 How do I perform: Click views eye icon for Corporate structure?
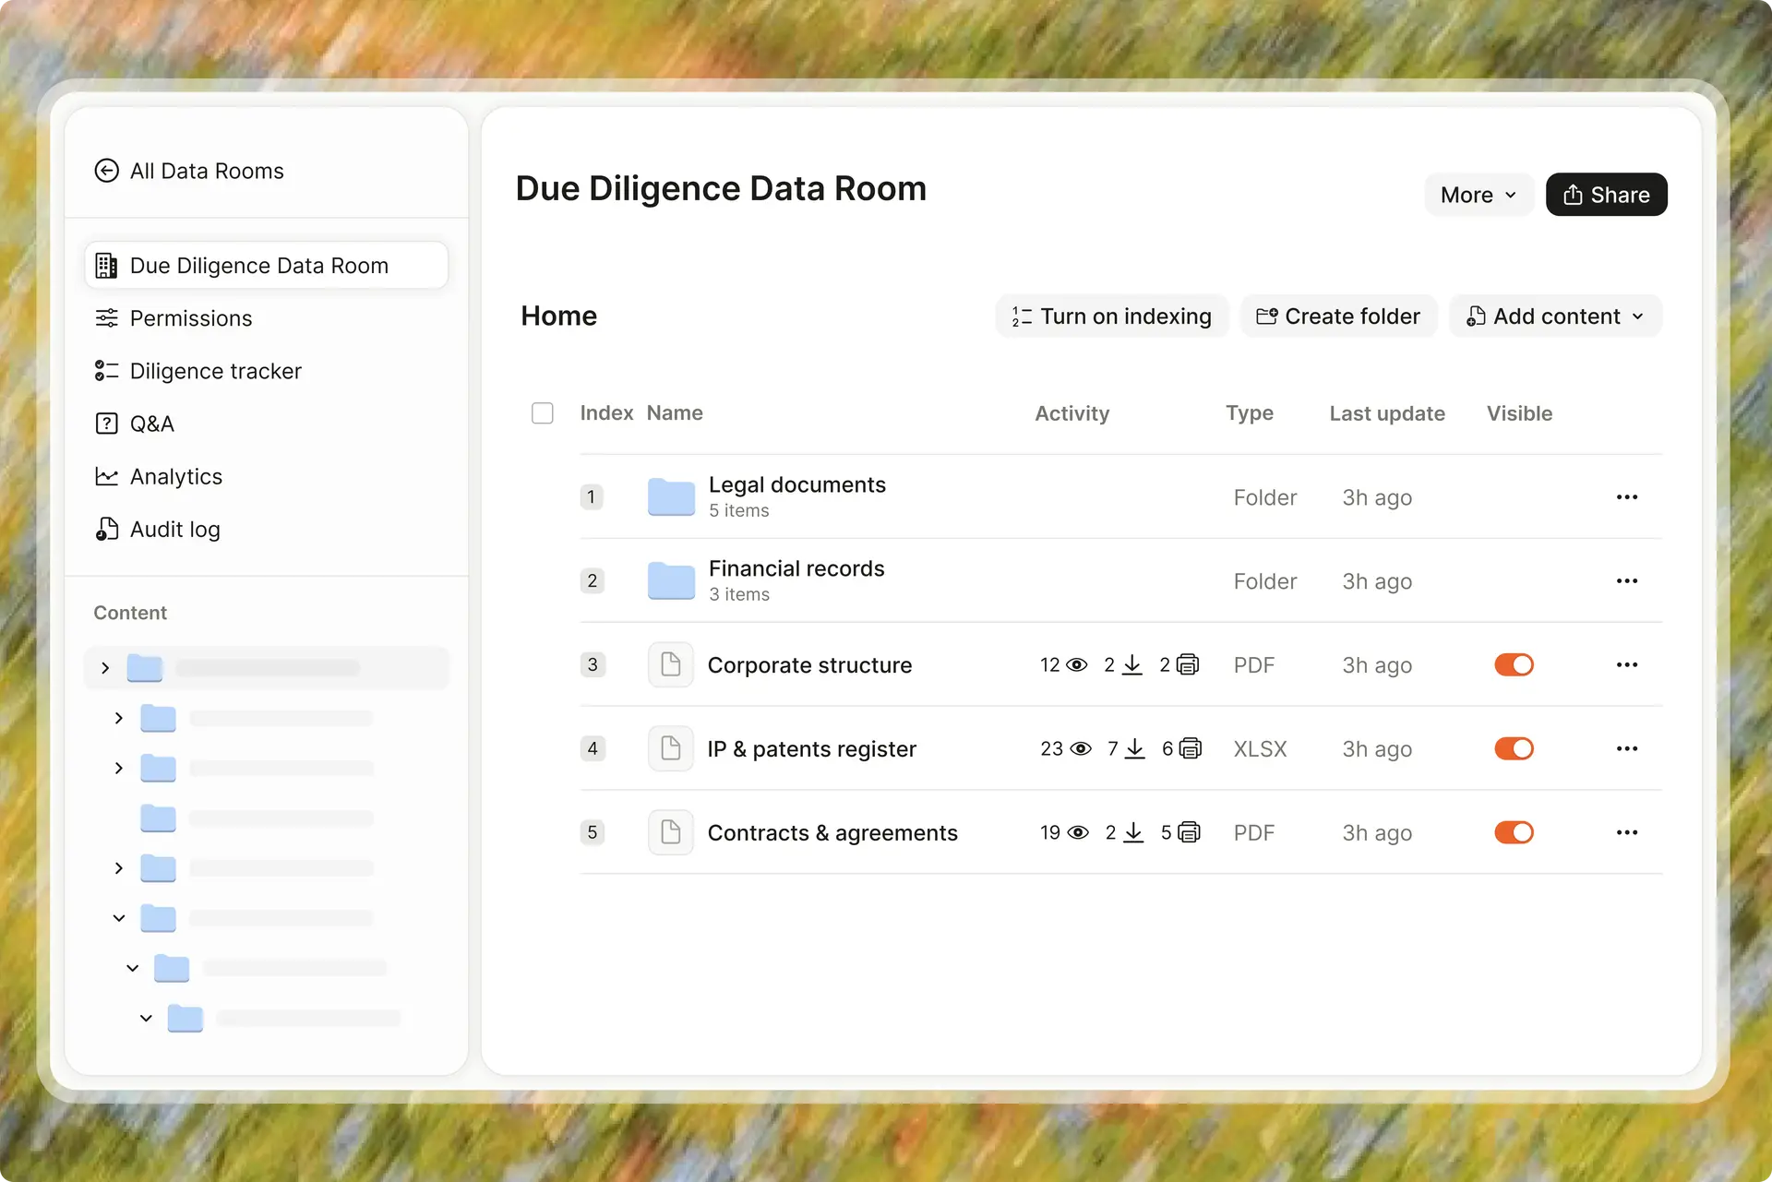1077,665
